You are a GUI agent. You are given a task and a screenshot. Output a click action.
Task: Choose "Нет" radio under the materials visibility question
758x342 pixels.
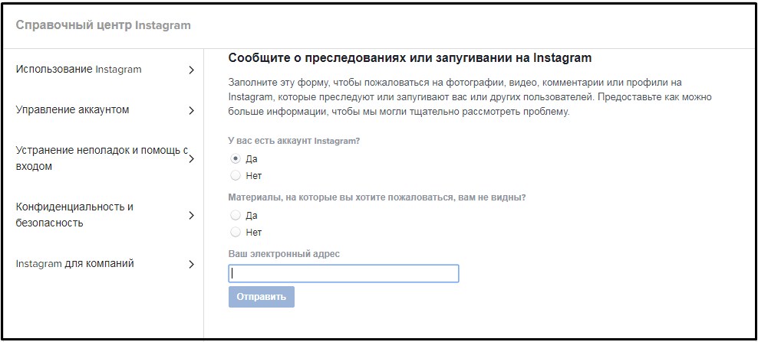(235, 232)
